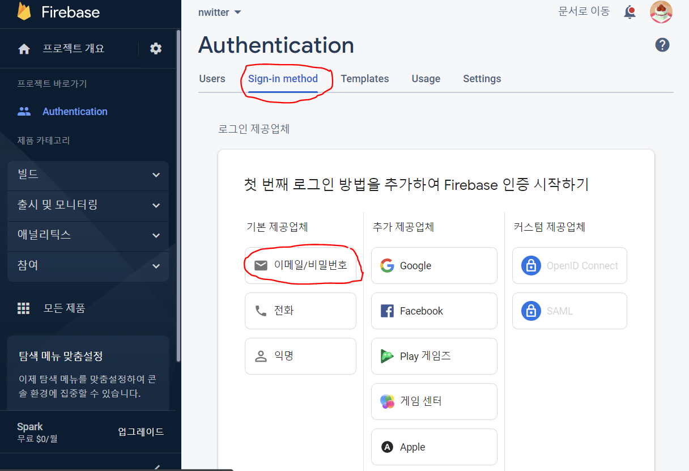Screen dimensions: 689x471
Task: Click the 업그레이드 button
Action: pos(141,432)
